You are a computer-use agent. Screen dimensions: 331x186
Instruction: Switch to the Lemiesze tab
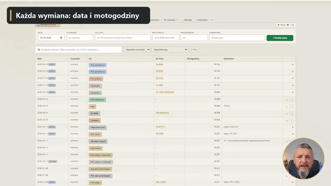(171, 20)
